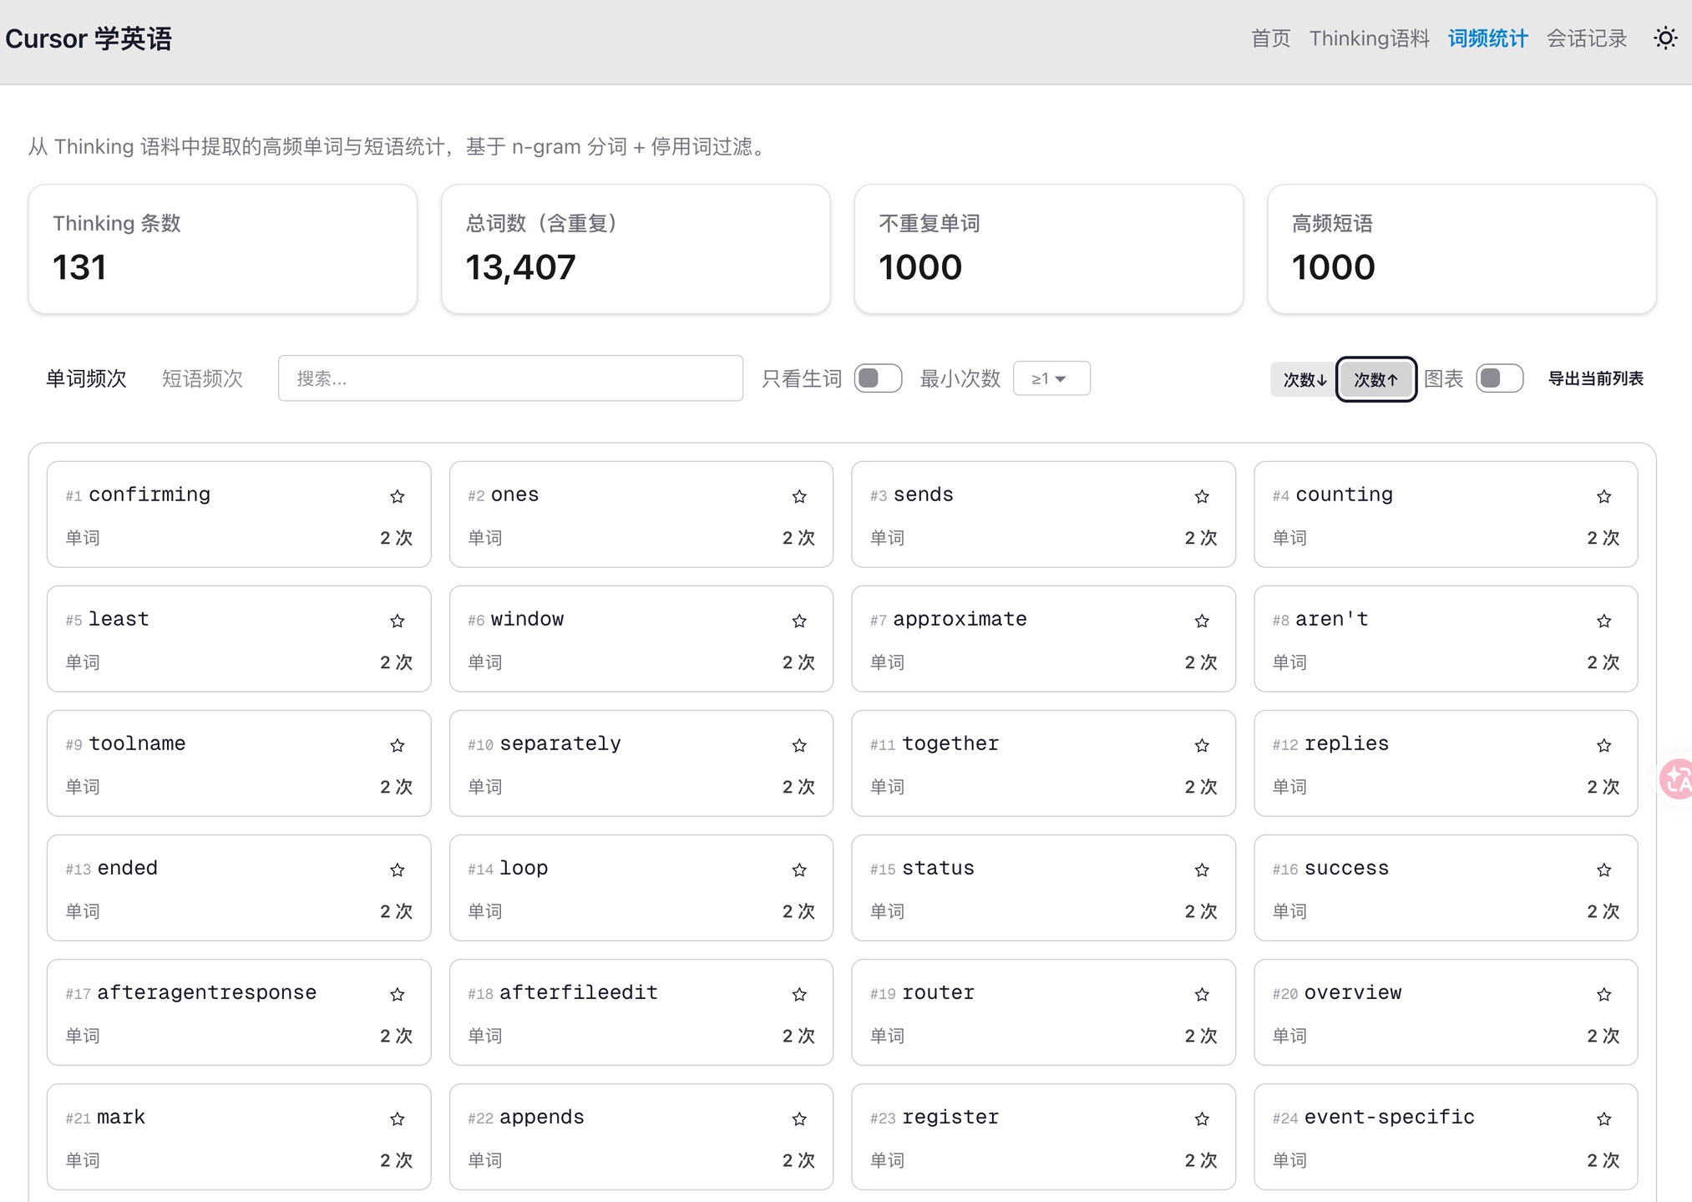
Task: Go to 首页 in the navigation
Action: [x=1270, y=38]
